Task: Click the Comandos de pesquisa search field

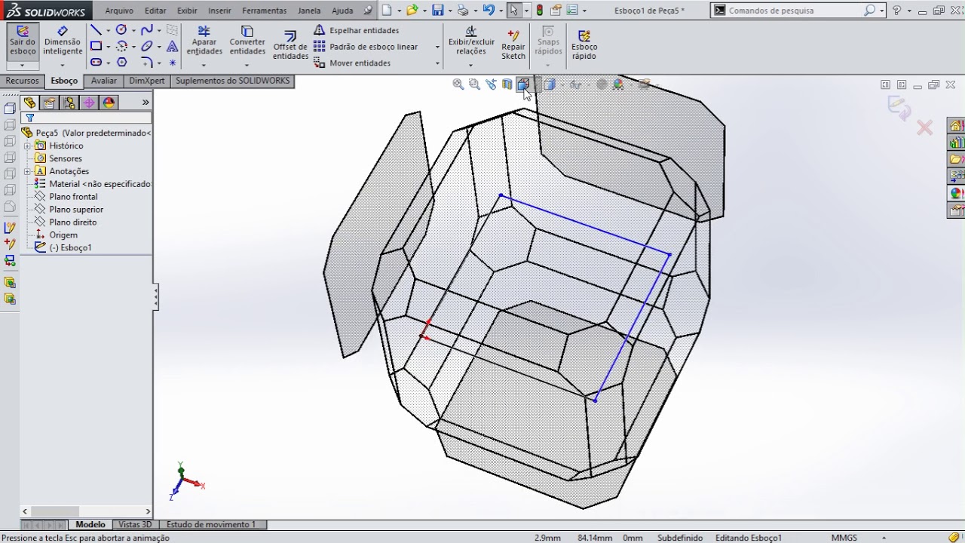Action: pyautogui.click(x=795, y=11)
